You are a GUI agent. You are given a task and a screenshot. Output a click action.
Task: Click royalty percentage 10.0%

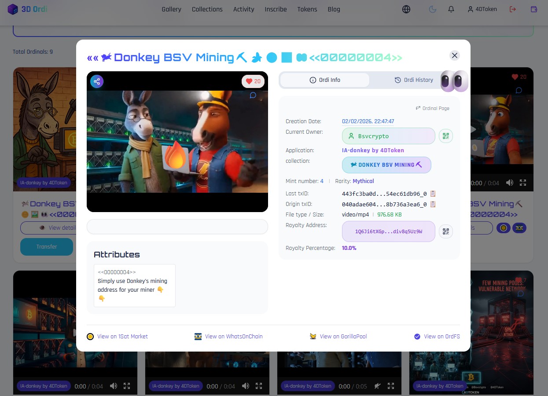coord(349,248)
